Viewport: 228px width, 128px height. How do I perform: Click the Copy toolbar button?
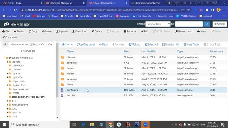33,31
